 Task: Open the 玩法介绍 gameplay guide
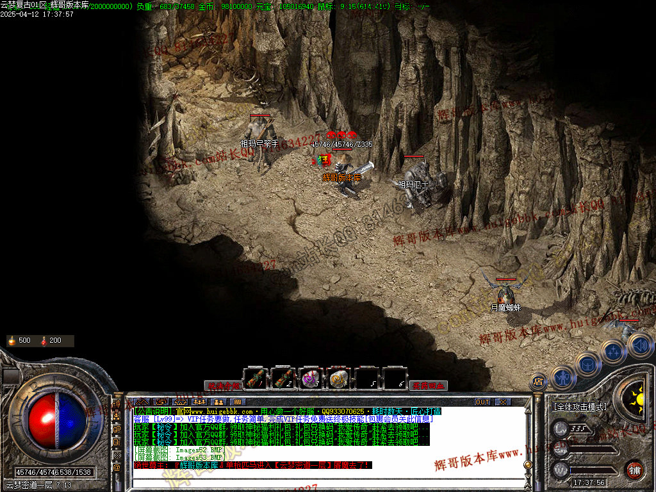point(224,386)
